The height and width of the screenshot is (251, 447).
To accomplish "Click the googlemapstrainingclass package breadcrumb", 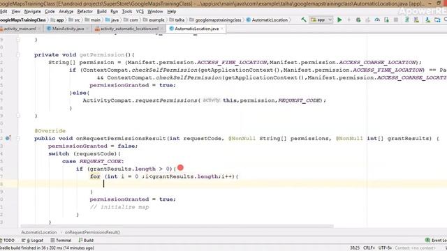I will 215,20.
